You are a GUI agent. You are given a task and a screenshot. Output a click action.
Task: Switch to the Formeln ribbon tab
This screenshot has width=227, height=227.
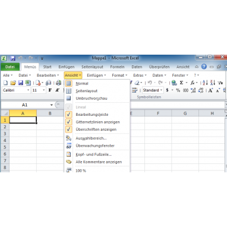point(117,67)
